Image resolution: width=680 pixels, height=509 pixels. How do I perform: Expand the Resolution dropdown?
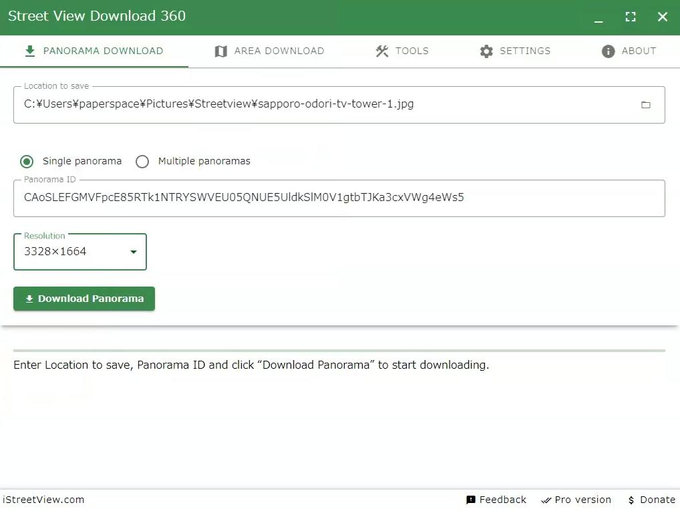[80, 252]
